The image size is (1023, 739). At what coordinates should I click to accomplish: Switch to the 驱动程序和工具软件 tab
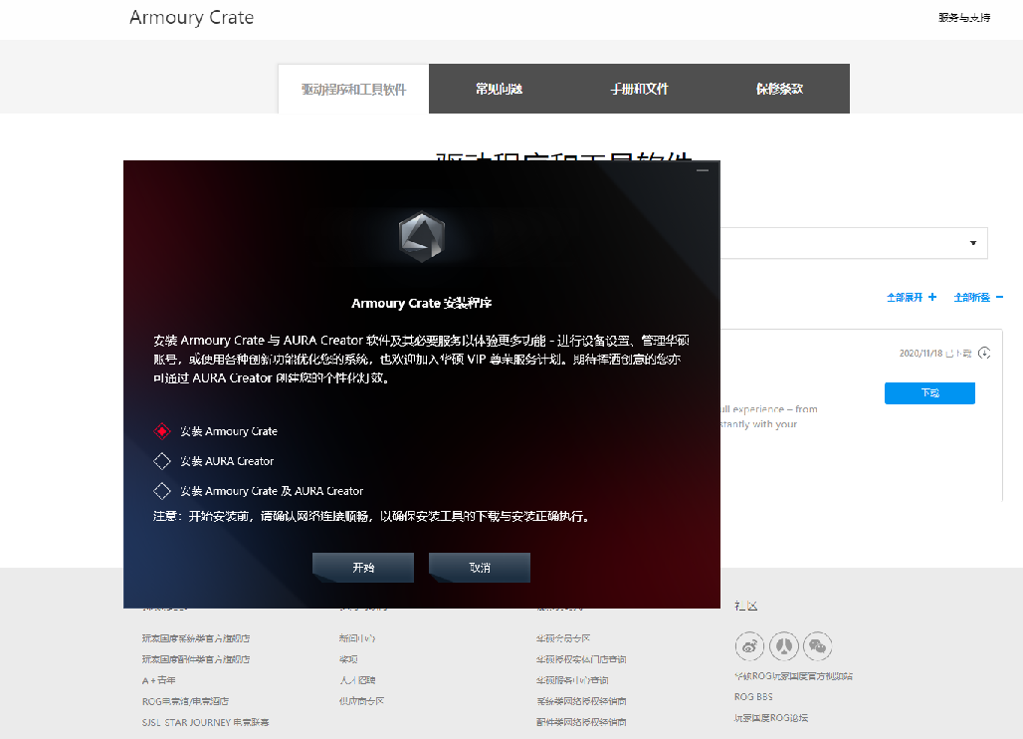[353, 89]
